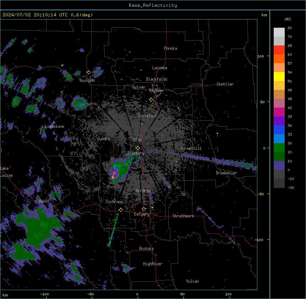This screenshot has width=306, height=299.
Task: Select the Blackfalds label on map
Action: point(157,79)
